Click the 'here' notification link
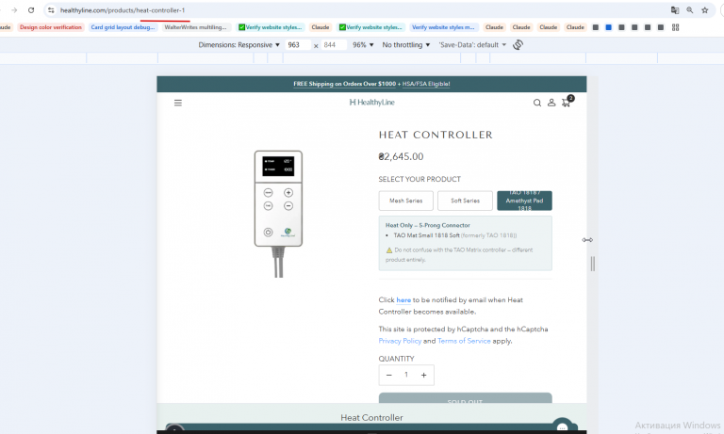 [x=403, y=300]
